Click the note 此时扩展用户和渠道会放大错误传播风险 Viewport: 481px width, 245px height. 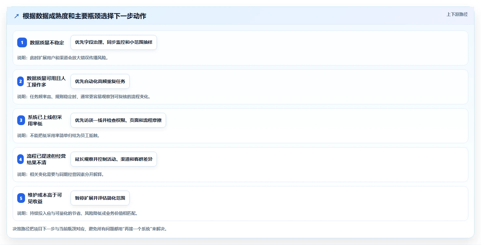tap(62, 58)
